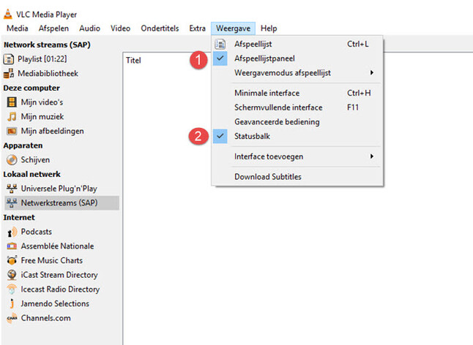473x345 pixels.
Task: Expand Weergavemodus afspeellijst submenu arrow
Action: click(372, 73)
